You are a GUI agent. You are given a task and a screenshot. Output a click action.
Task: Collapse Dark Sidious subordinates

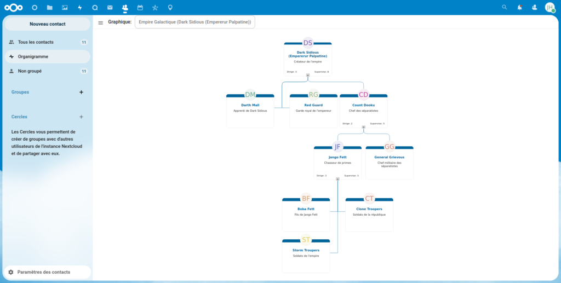pyautogui.click(x=308, y=75)
